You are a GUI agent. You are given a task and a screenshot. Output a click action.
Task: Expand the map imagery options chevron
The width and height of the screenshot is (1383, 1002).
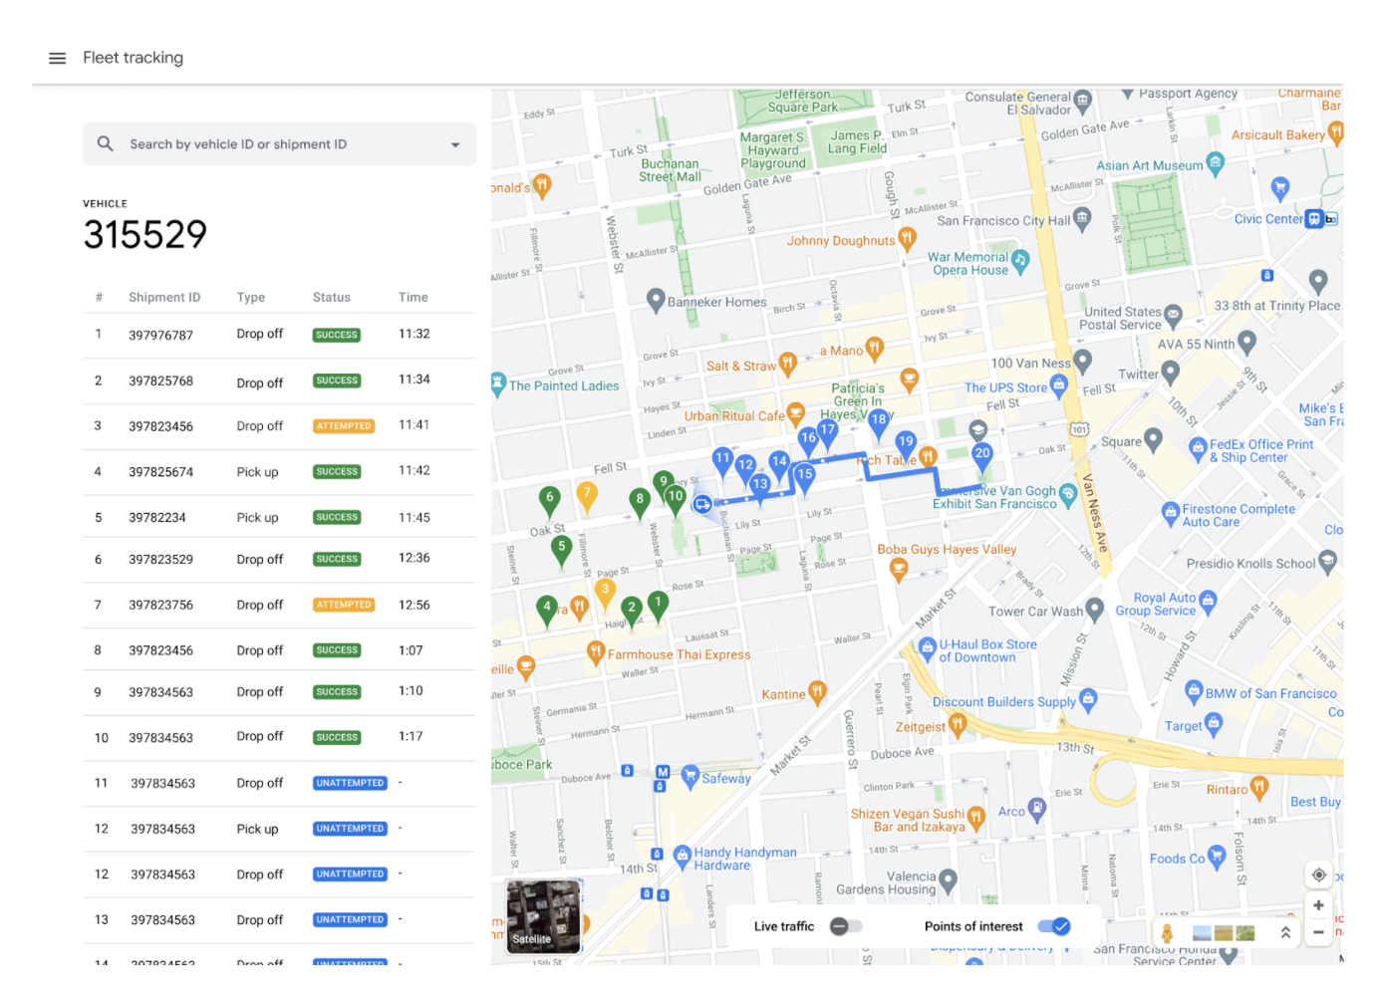pyautogui.click(x=1285, y=933)
